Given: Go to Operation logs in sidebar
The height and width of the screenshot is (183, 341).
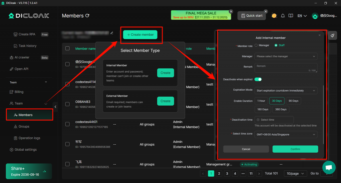Looking at the screenshot, I should click(x=29, y=138).
